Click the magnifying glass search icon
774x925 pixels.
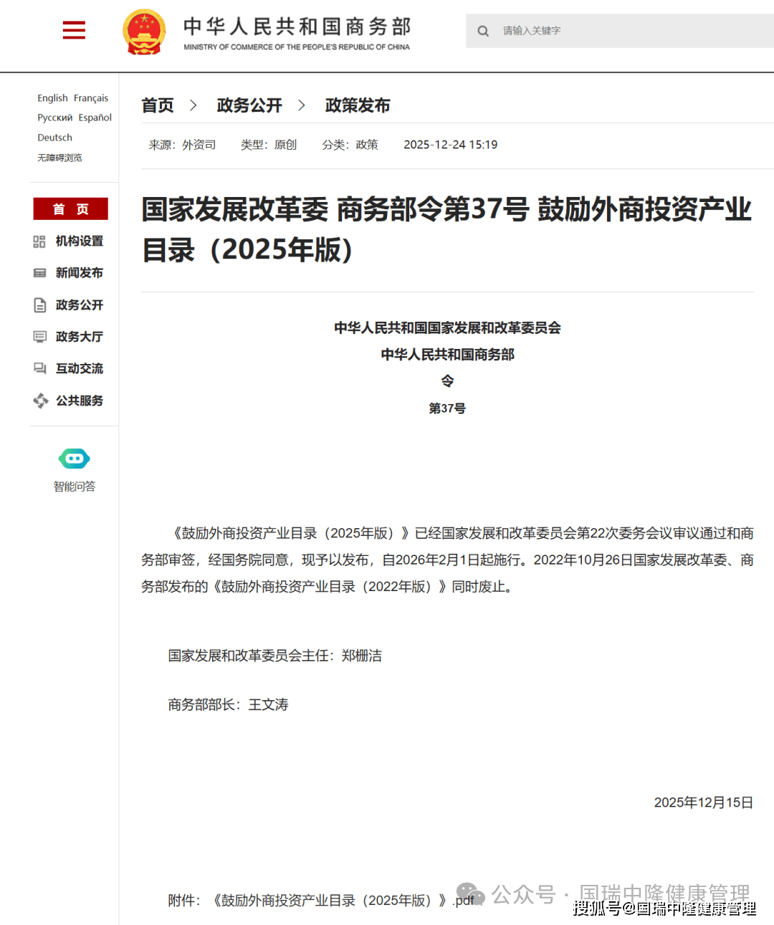(483, 31)
